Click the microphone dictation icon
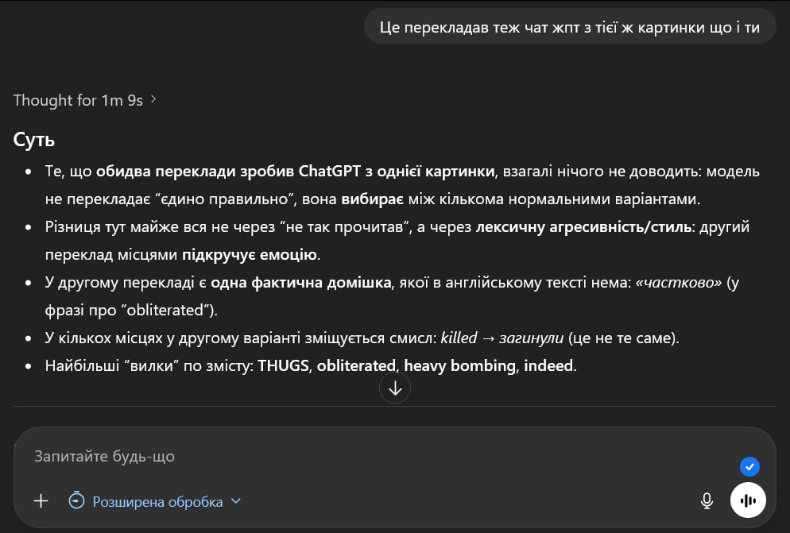790x533 pixels. tap(707, 500)
